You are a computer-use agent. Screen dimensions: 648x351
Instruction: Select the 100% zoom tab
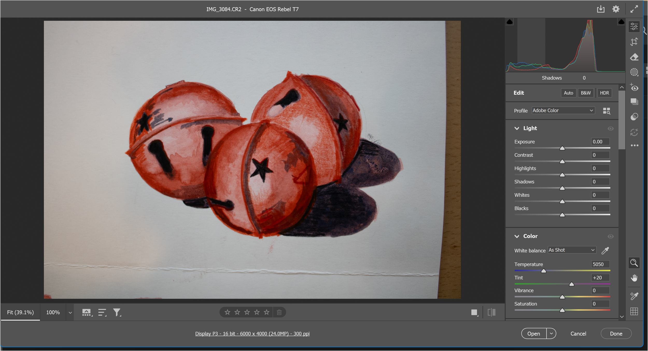(53, 312)
